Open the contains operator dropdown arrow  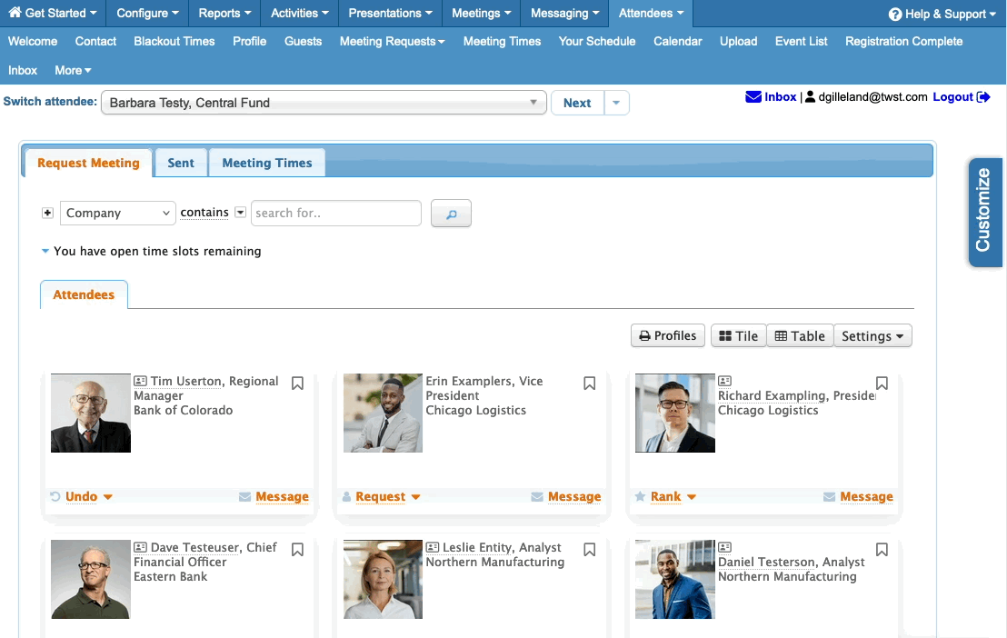(240, 212)
